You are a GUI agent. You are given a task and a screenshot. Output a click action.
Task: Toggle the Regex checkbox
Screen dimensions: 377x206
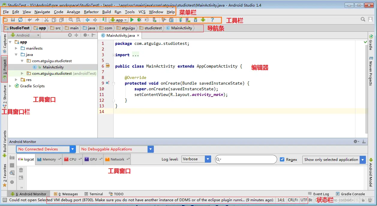click(x=282, y=159)
